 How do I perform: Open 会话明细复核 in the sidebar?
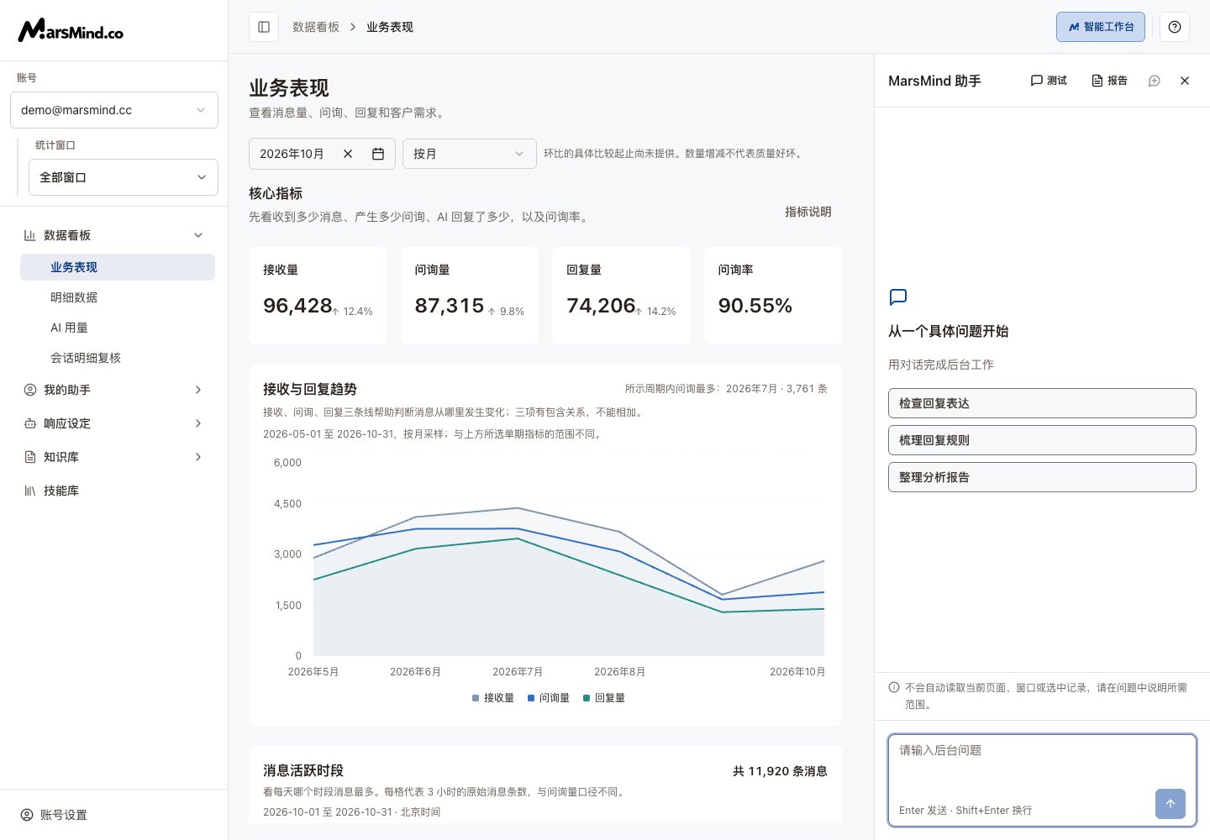pyautogui.click(x=118, y=358)
